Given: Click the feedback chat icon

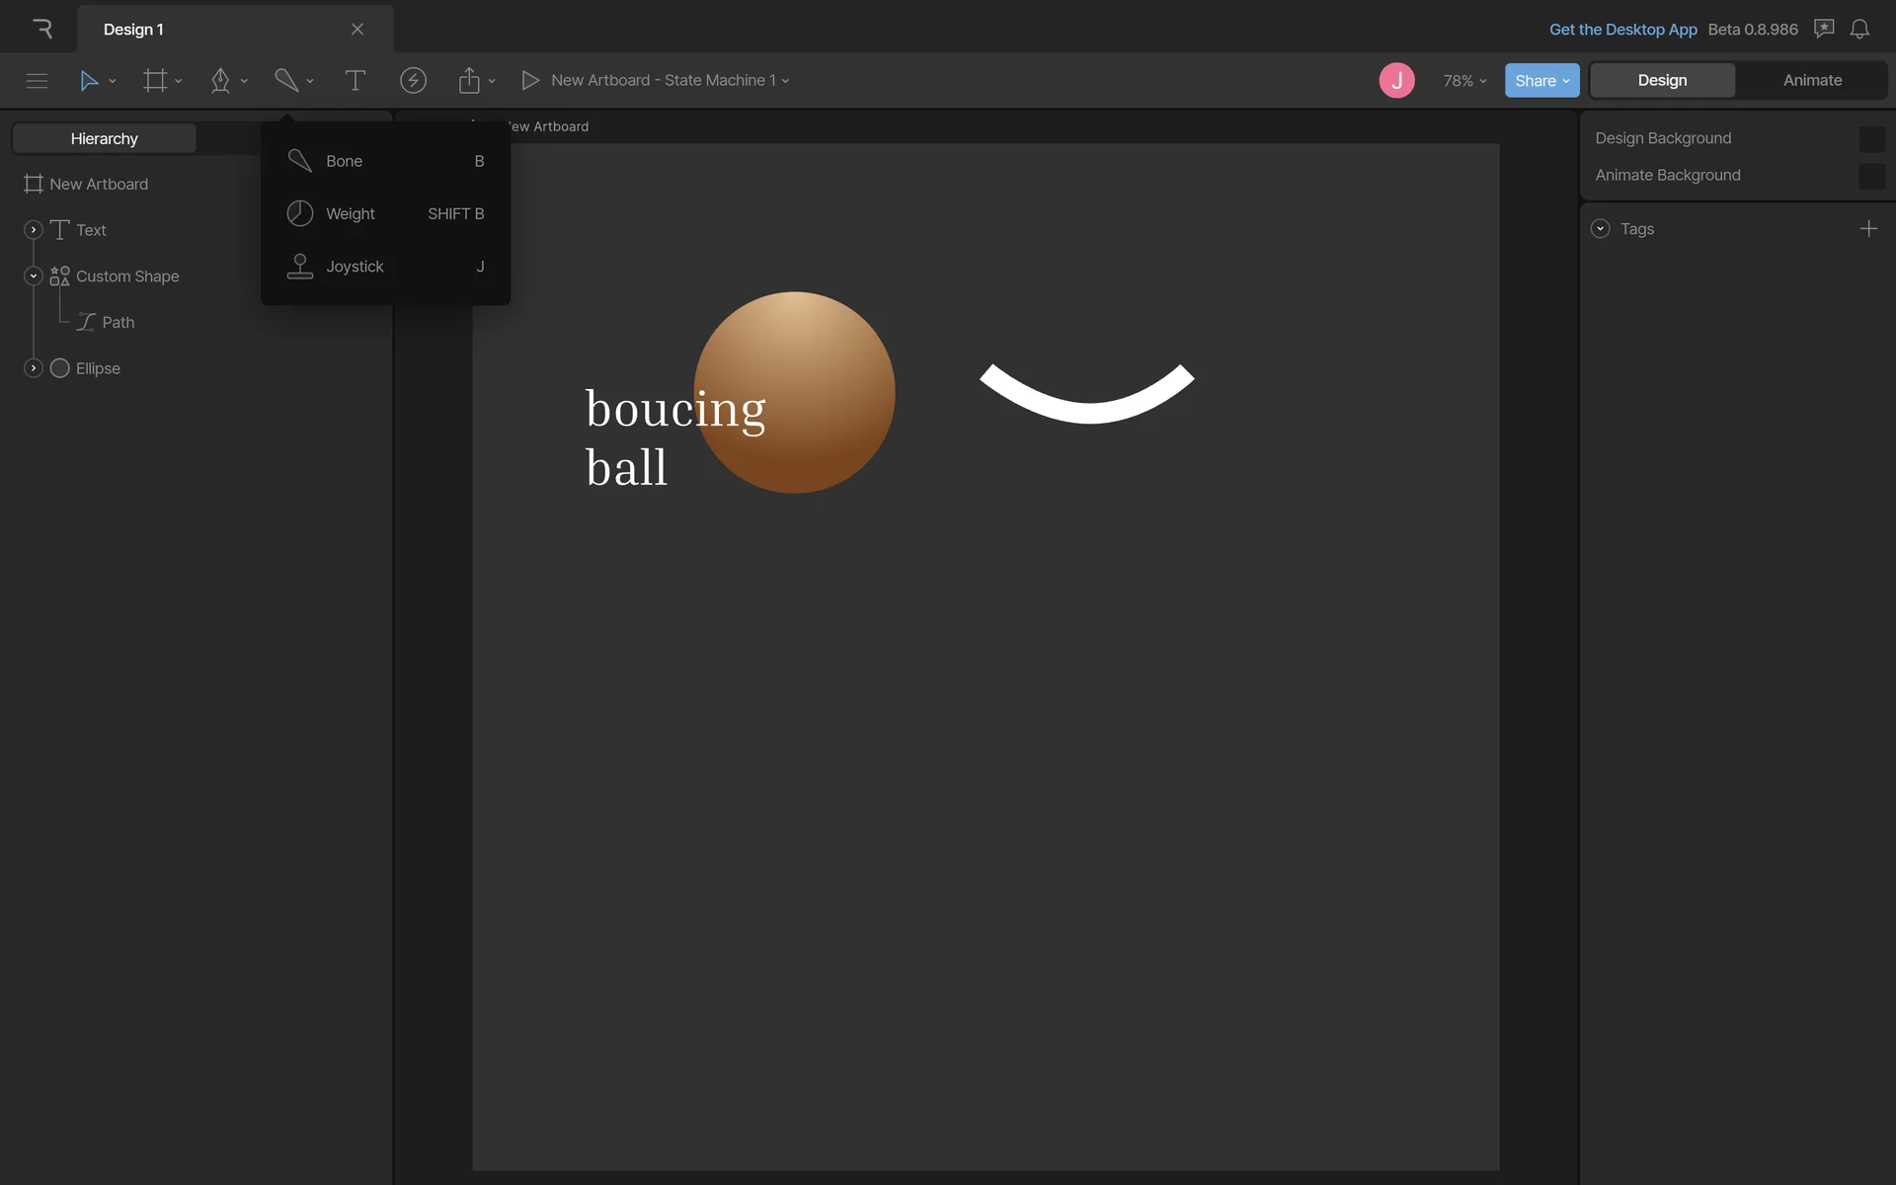Looking at the screenshot, I should (x=1824, y=30).
